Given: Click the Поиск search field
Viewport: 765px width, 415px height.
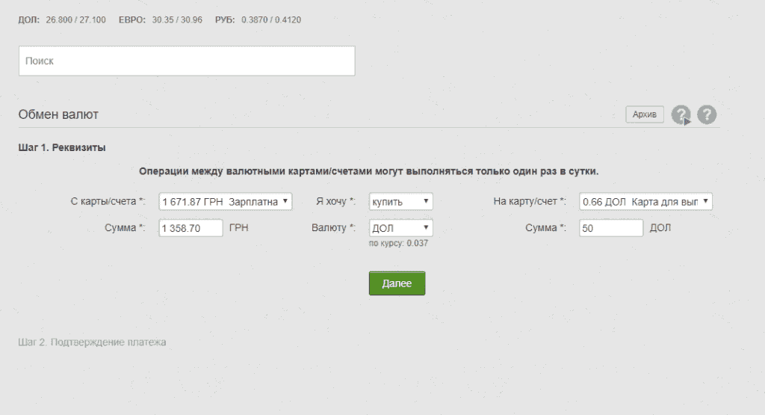Looking at the screenshot, I should click(x=186, y=61).
